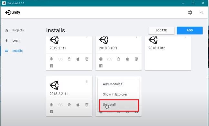Image resolution: width=209 pixels, height=126 pixels.
Task: Click Apple macOS module icon on 2018.2.21f1
Action: 78,105
